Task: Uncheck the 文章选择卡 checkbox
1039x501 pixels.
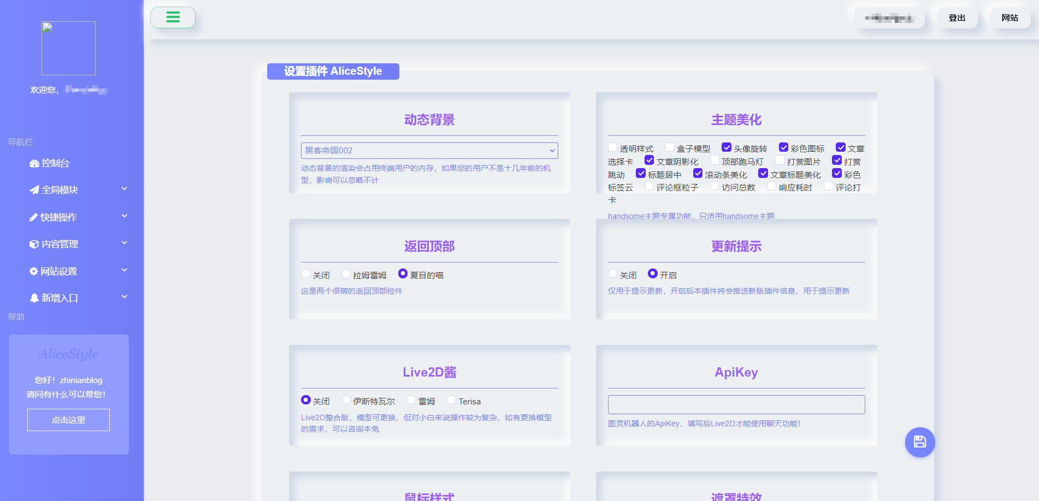Action: [x=841, y=147]
